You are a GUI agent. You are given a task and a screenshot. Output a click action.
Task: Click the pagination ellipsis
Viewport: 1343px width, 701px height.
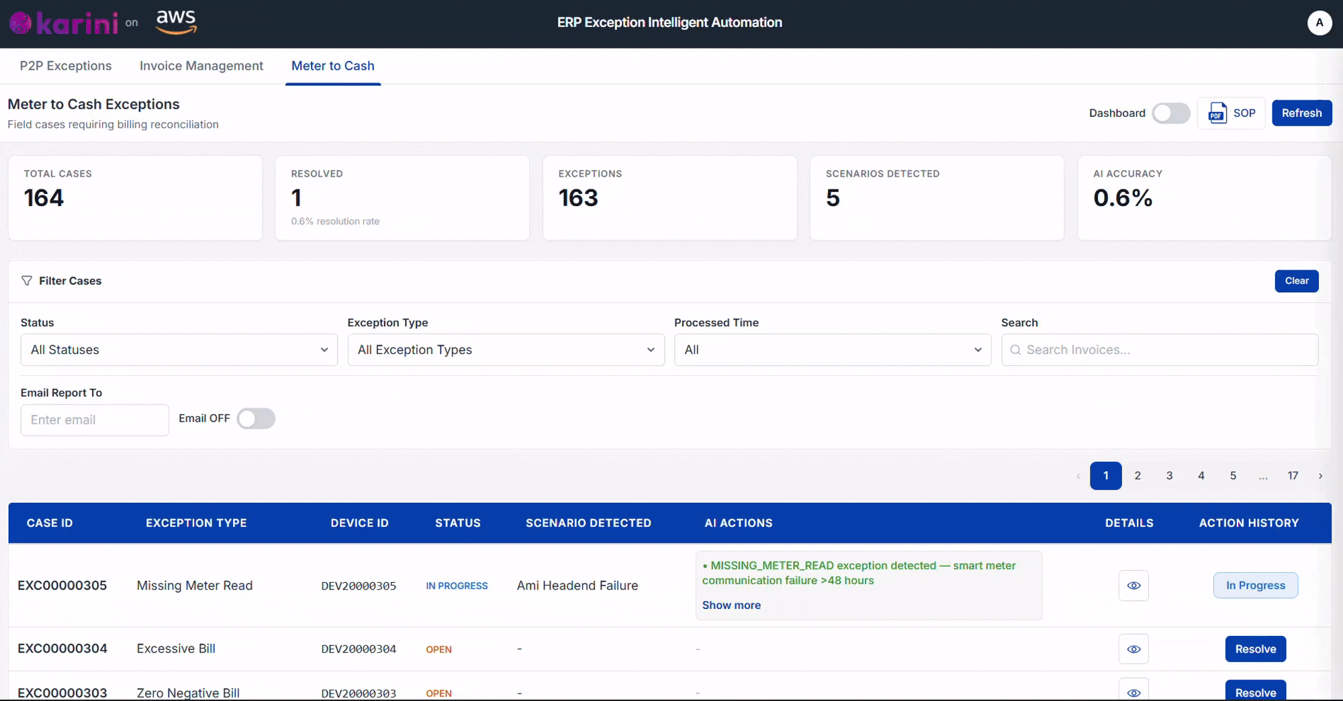(1263, 476)
